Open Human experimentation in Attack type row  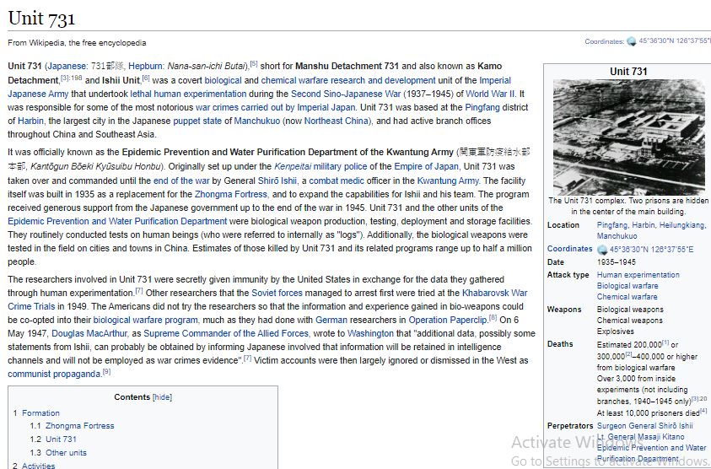click(x=638, y=275)
